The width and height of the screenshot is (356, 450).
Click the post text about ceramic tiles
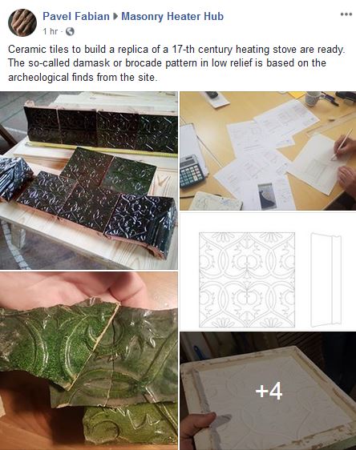pyautogui.click(x=176, y=63)
